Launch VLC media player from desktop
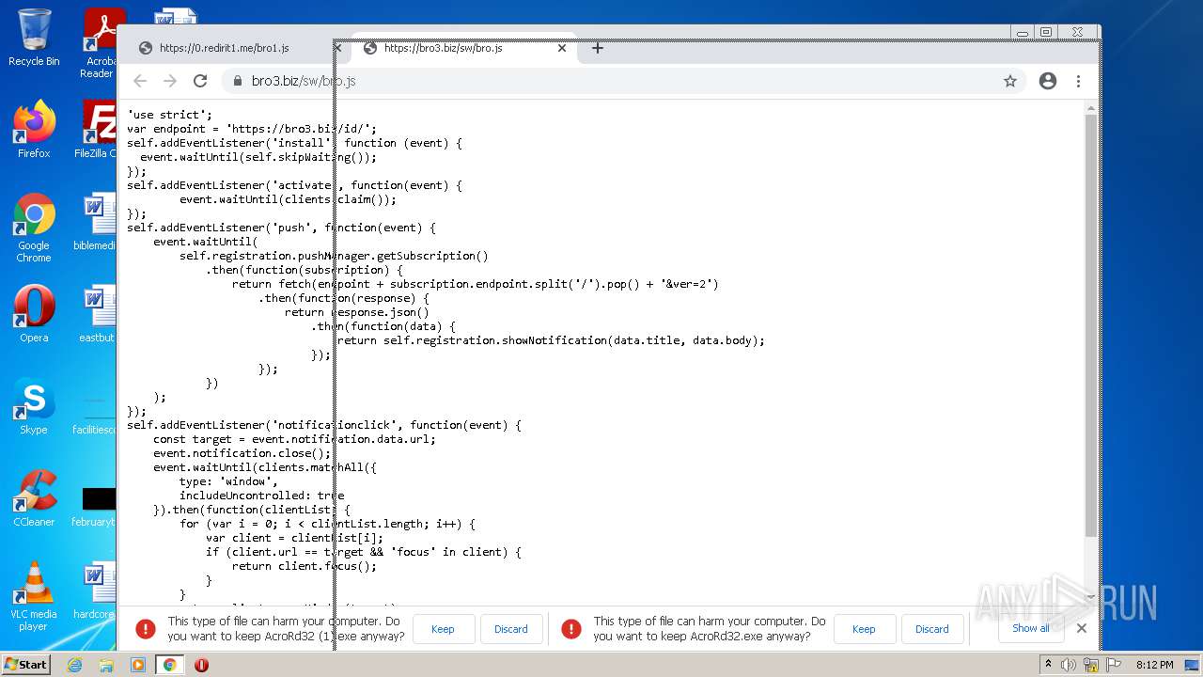Screen dimensions: 1203x677 (34, 596)
